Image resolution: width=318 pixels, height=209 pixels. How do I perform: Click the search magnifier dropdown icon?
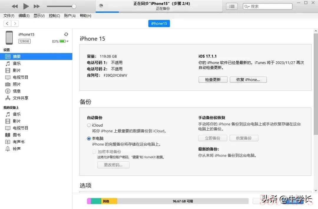(247, 6)
